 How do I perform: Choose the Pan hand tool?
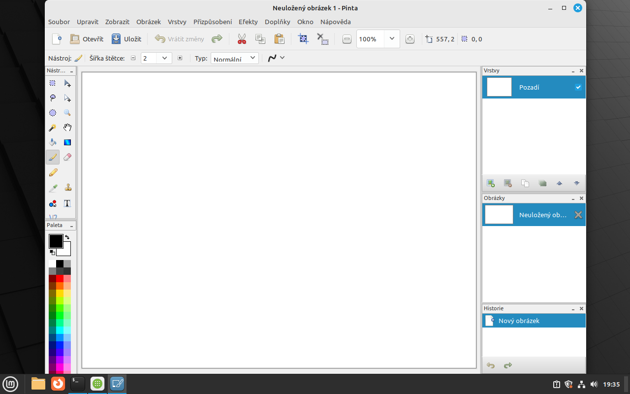(67, 128)
